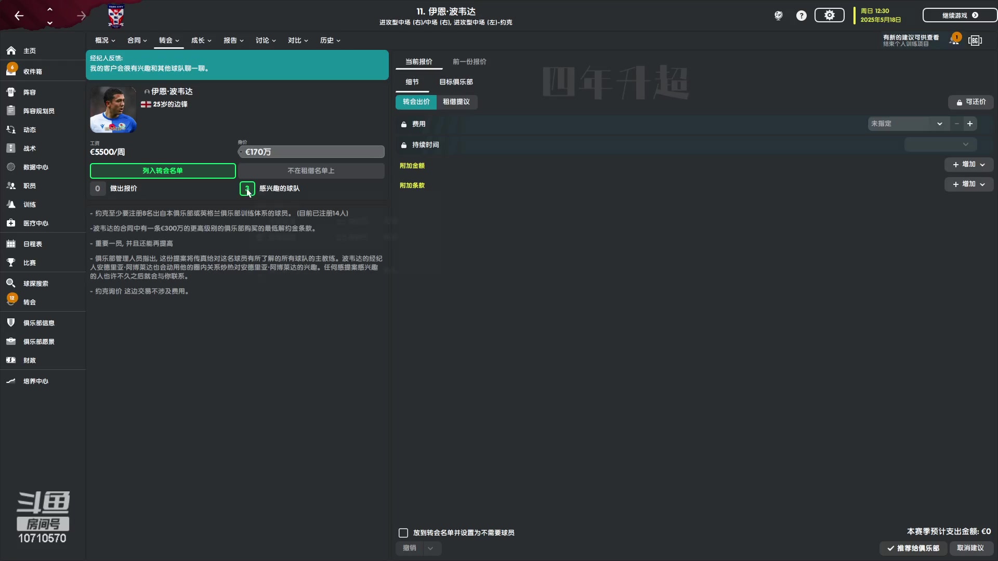Open the help question mark icon
The height and width of the screenshot is (561, 998).
coord(801,16)
